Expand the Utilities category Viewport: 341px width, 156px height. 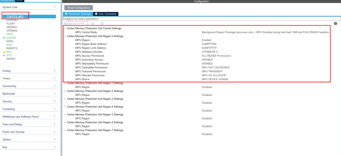pyautogui.click(x=55, y=140)
